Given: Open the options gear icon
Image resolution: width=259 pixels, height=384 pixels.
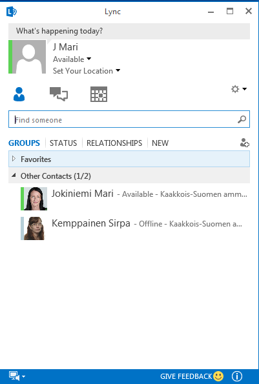Looking at the screenshot, I should 235,89.
